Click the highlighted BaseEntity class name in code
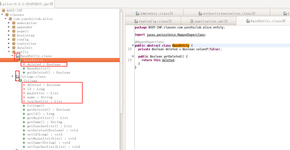The height and width of the screenshot is (150, 290). click(181, 46)
